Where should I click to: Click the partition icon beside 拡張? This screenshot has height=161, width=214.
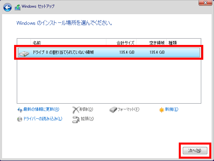click(x=75, y=119)
